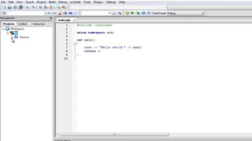Switch to the Projects tab
Image resolution: width=252 pixels, height=141 pixels.
coord(9,24)
